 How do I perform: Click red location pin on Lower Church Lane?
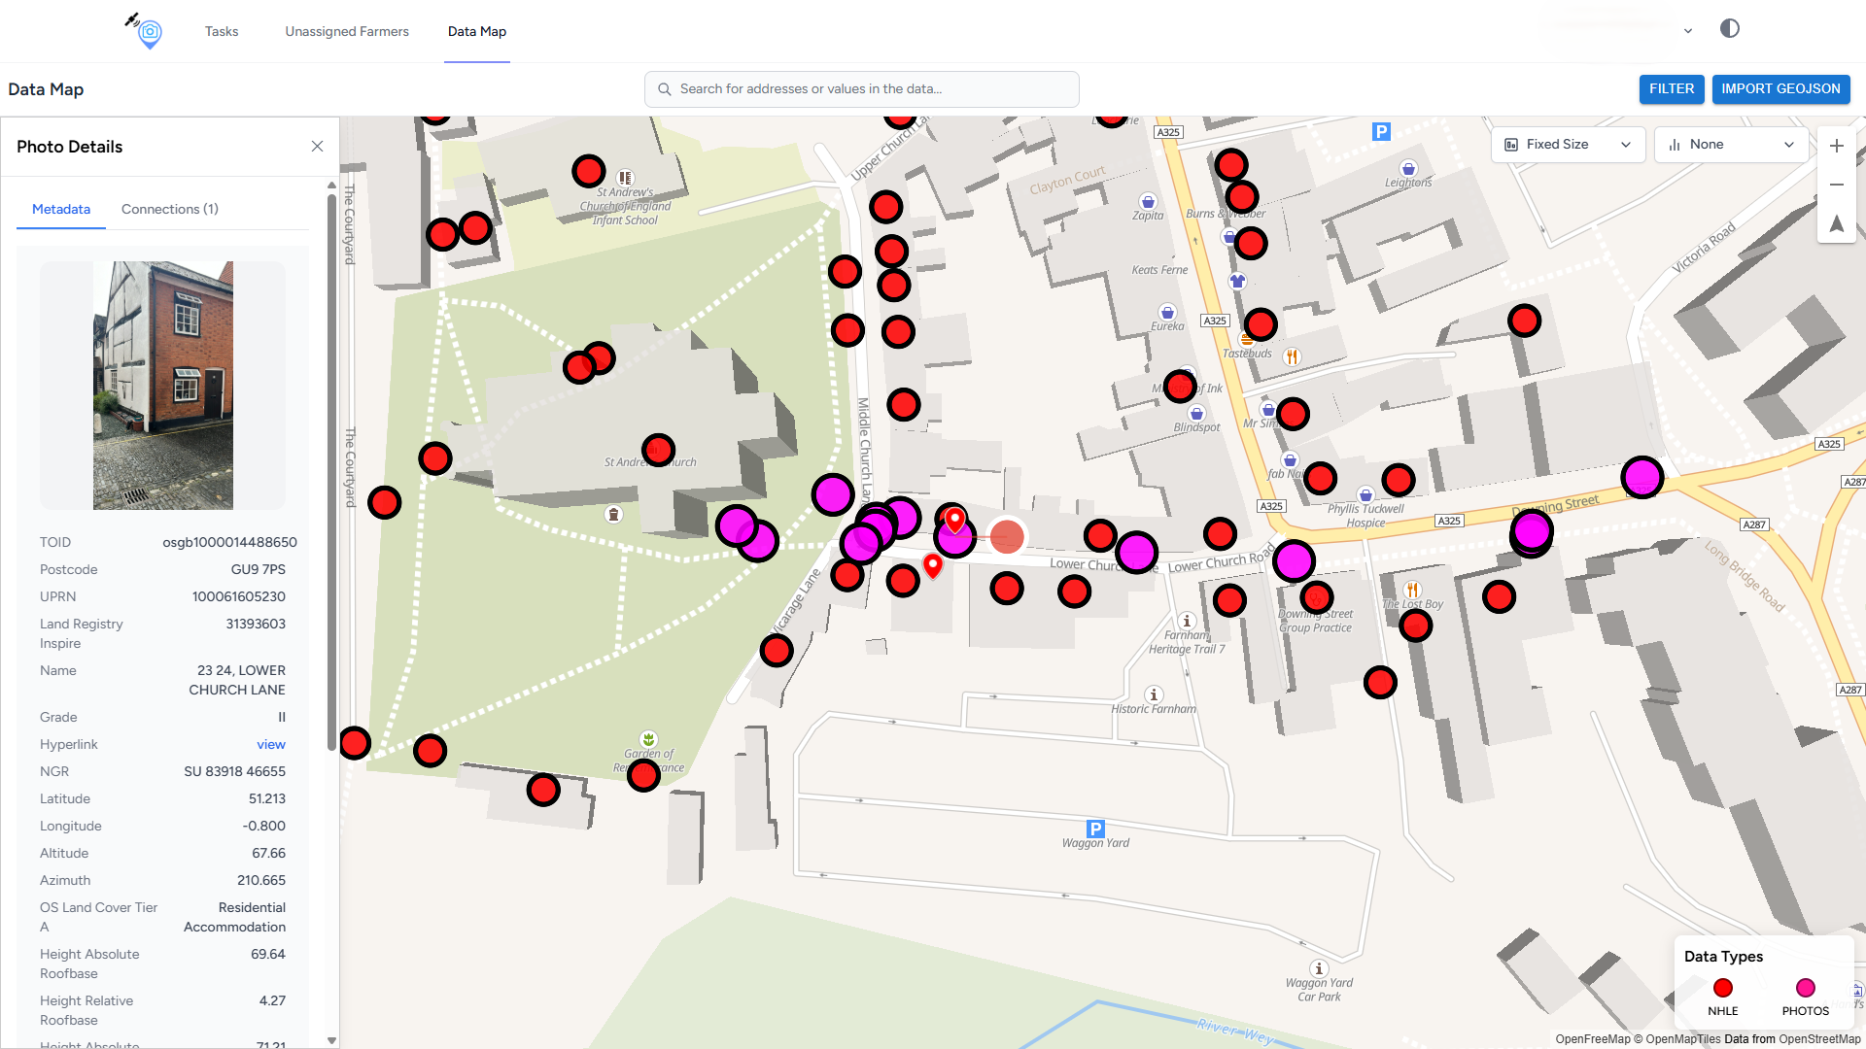click(932, 565)
